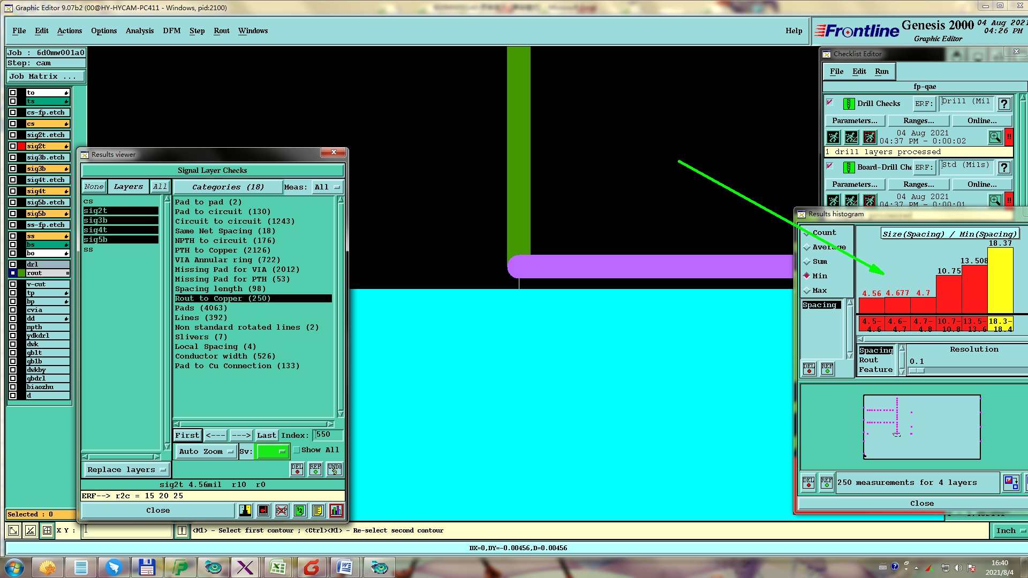The width and height of the screenshot is (1028, 578).
Task: Select Min radio option in histogram
Action: (x=807, y=276)
